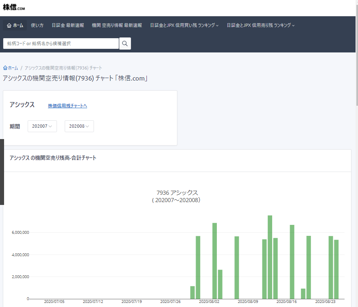Image resolution: width=358 pixels, height=307 pixels.
Task: Click the shortest green bar near 2020/08/16
Action: click(303, 294)
